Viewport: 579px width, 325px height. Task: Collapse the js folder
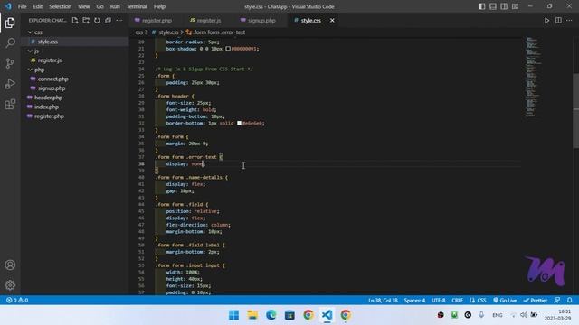[x=36, y=51]
